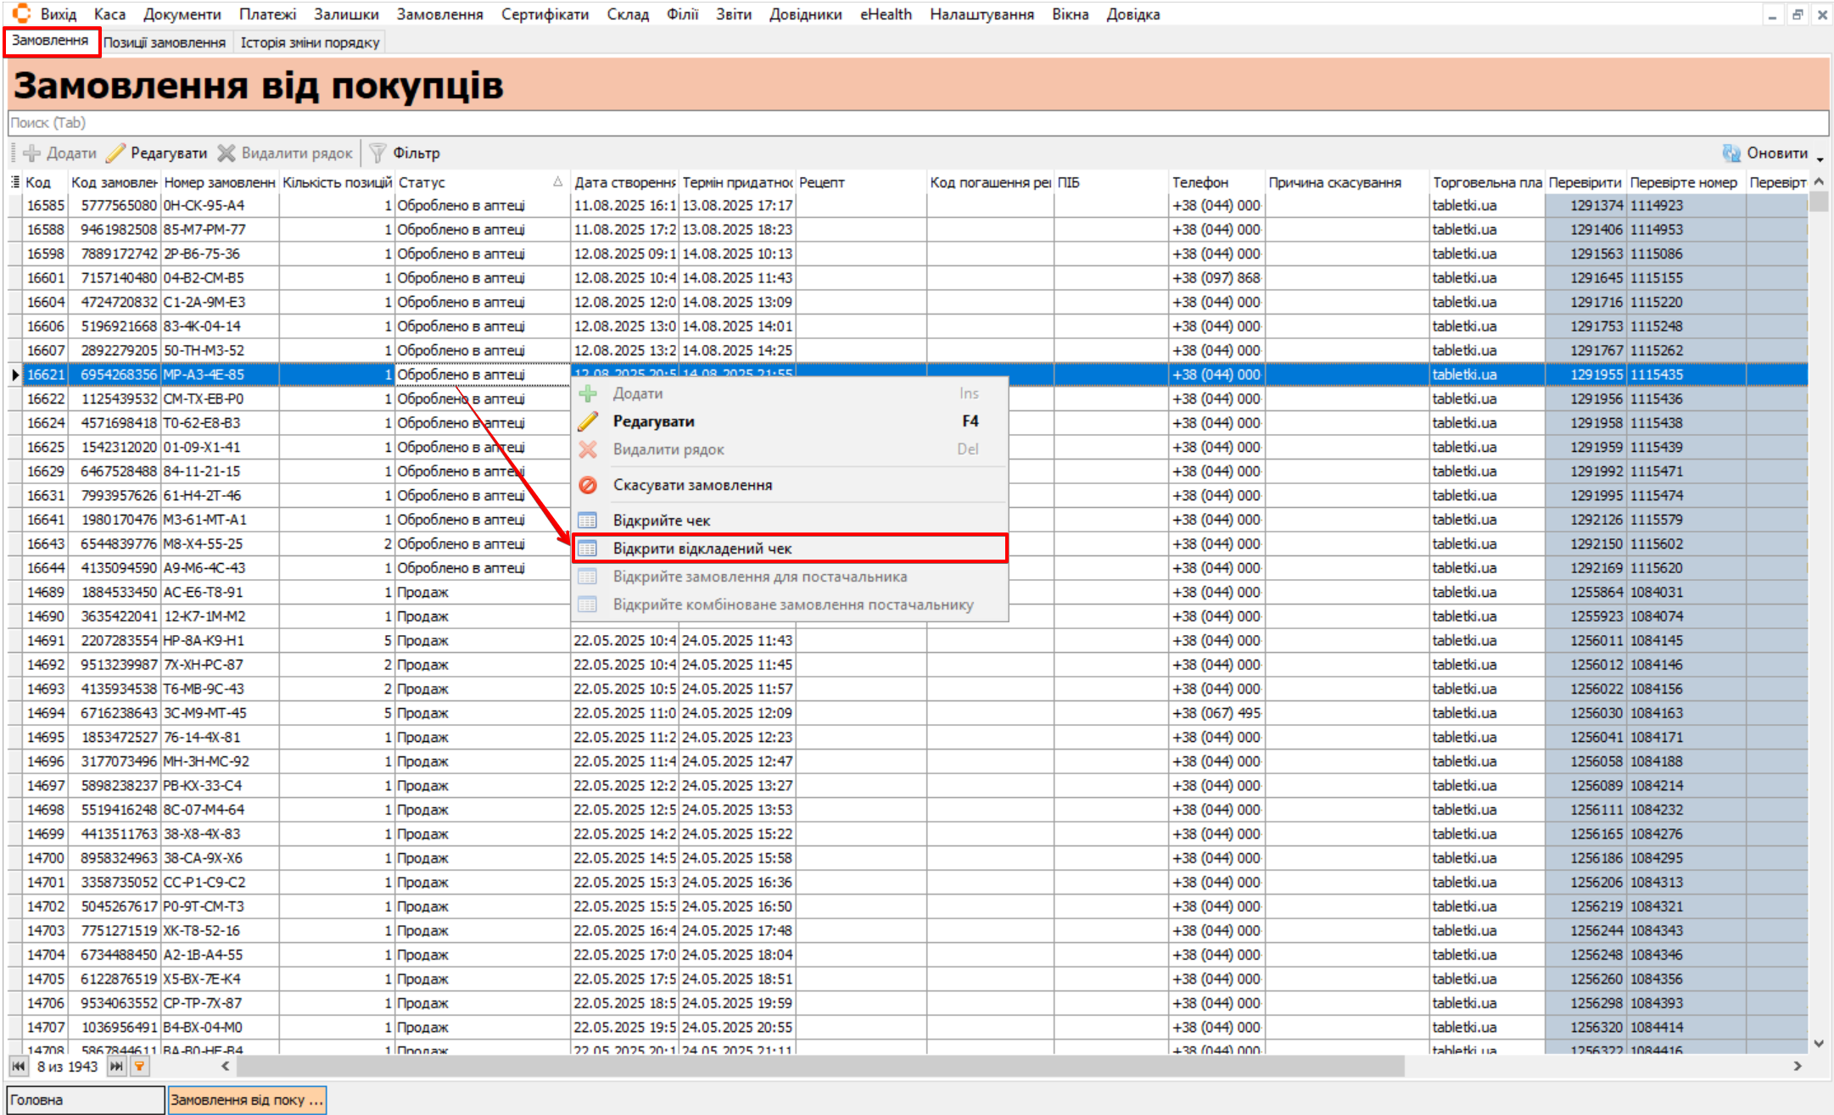1834x1115 pixels.
Task: Click the Скасувати замовлення red cancel icon
Action: [x=588, y=485]
